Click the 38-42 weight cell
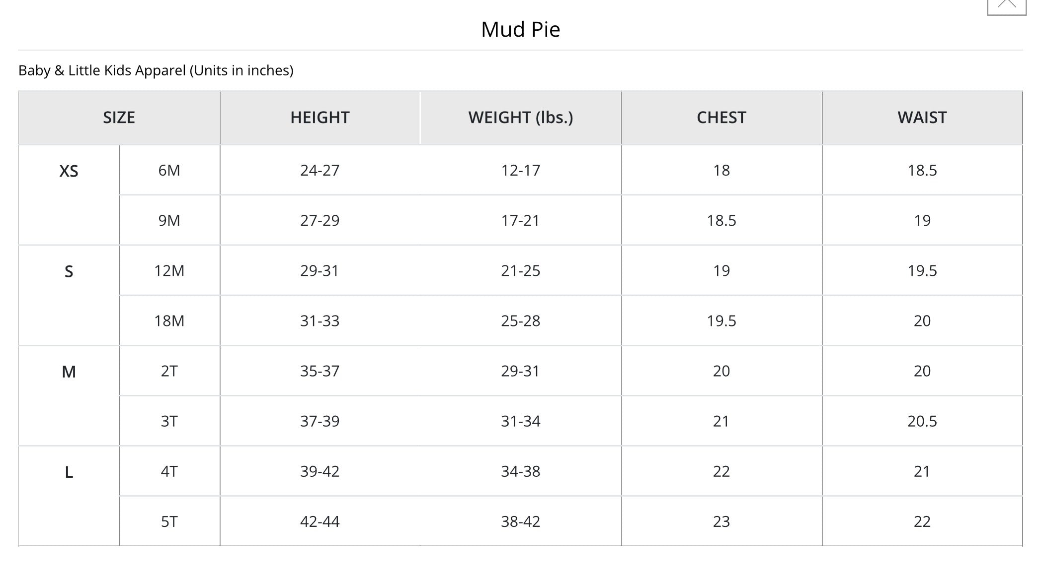This screenshot has height=573, width=1043. tap(520, 521)
